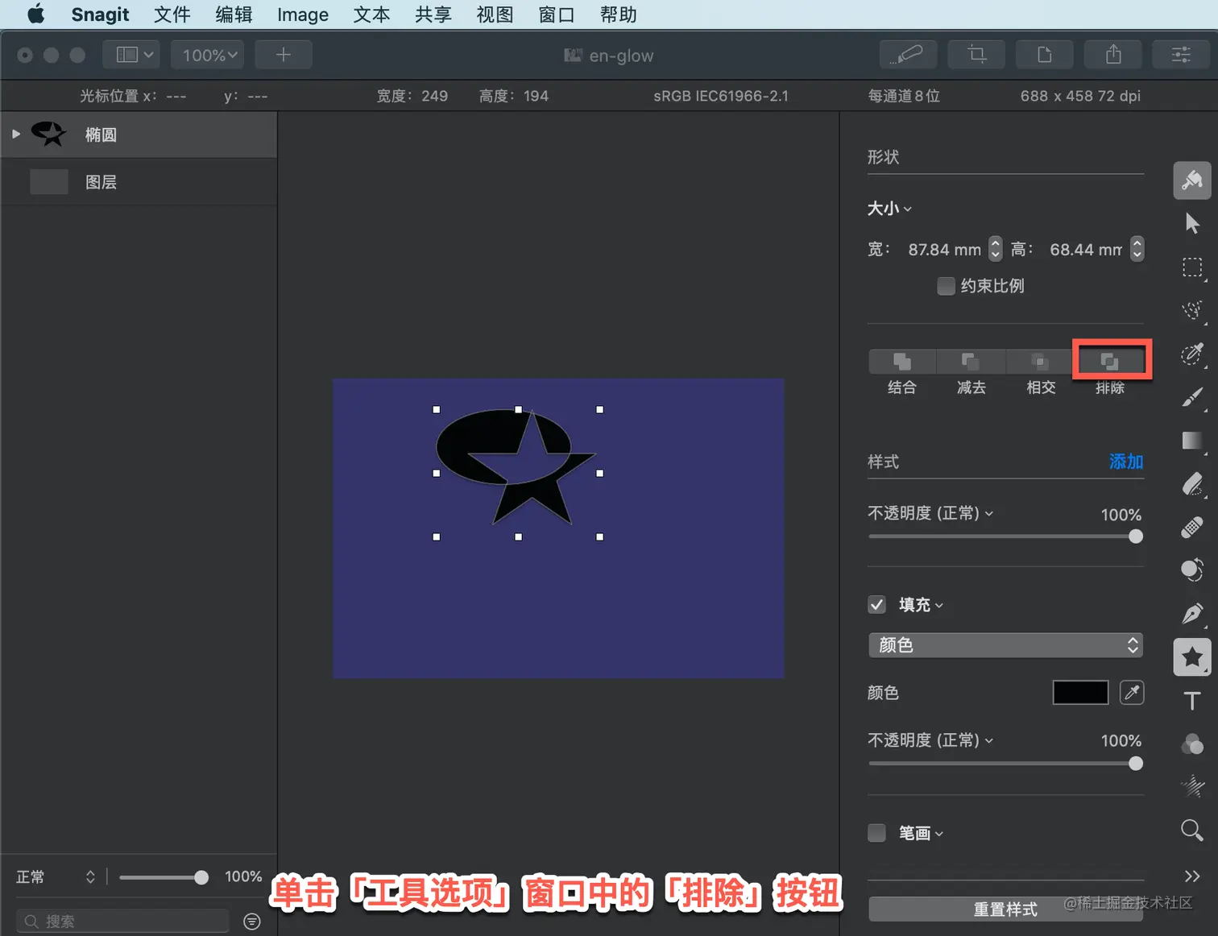Select the star Shape tool
This screenshot has width=1218, height=936.
pos(1192,657)
